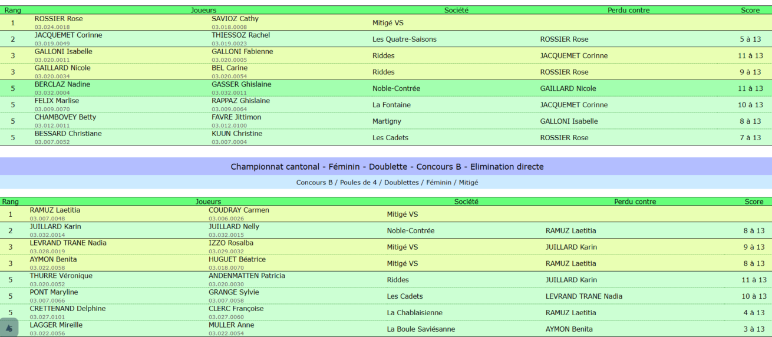
Task: Click the Score header in the top table
Action: pos(750,10)
